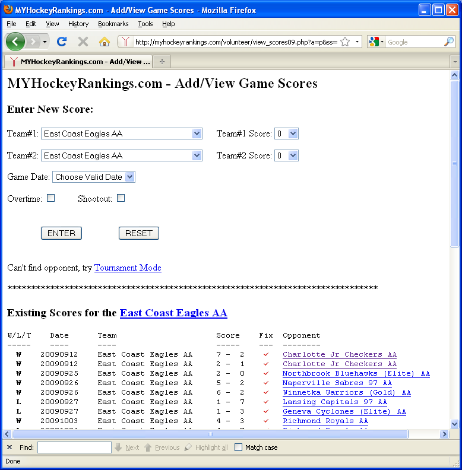Click the vertical scrollbar down arrow

454,424
